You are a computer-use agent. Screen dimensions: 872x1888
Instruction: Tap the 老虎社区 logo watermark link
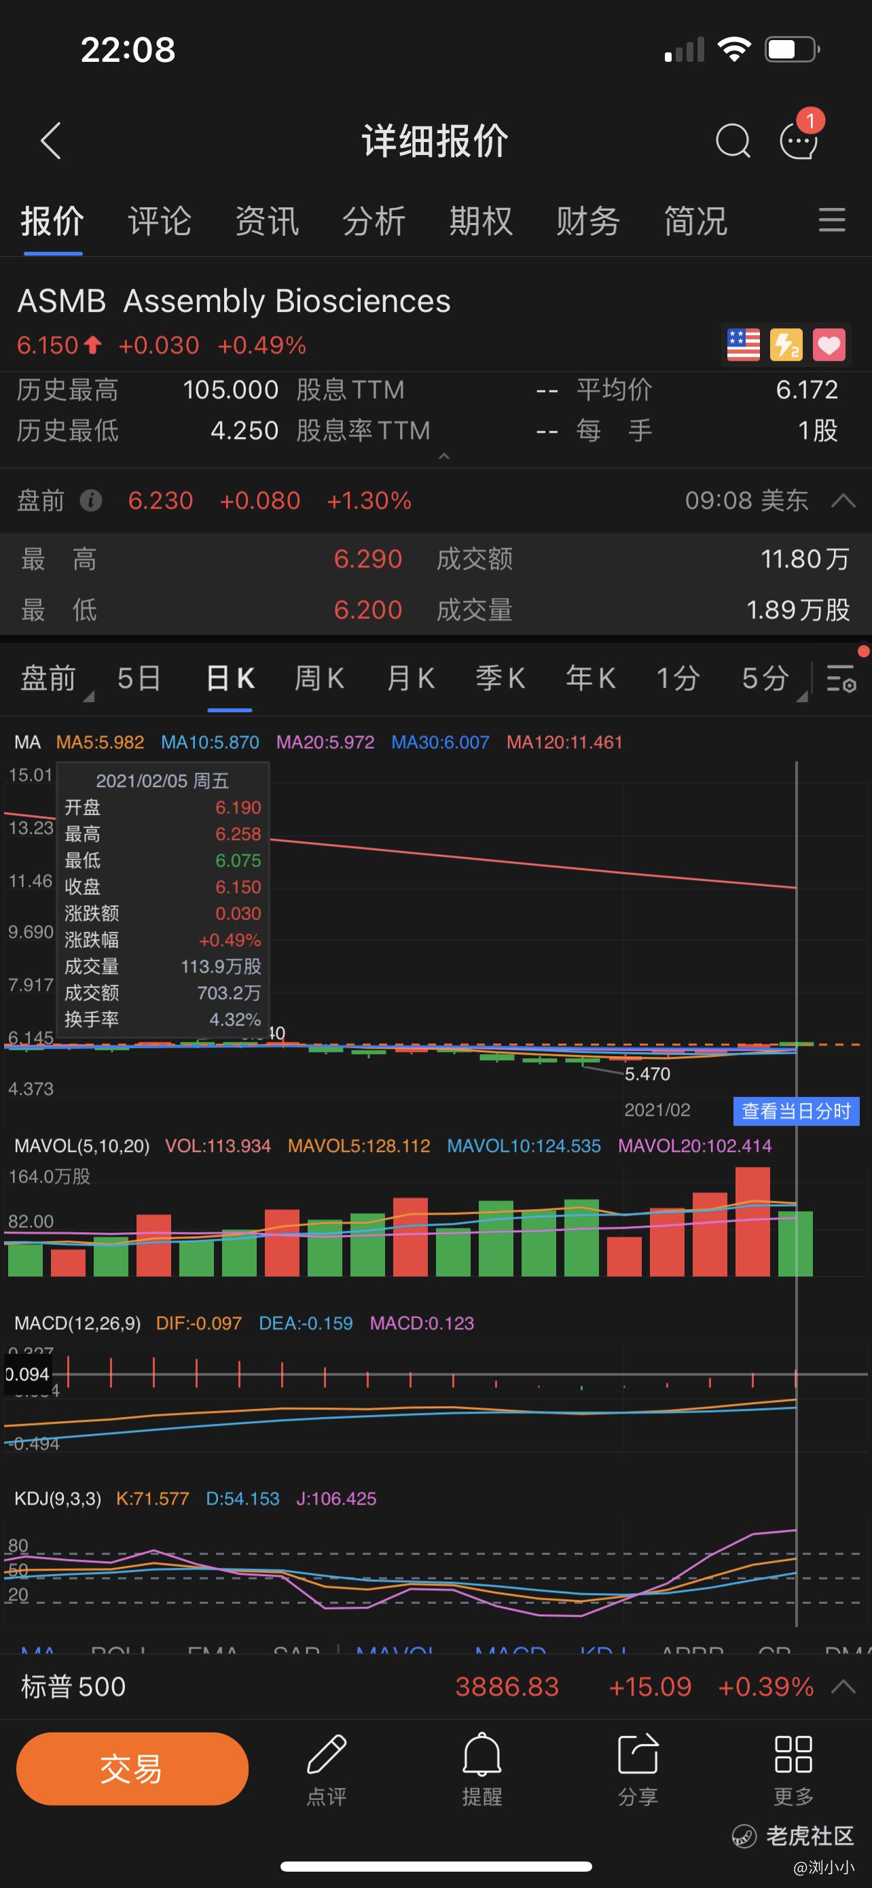point(794,1835)
